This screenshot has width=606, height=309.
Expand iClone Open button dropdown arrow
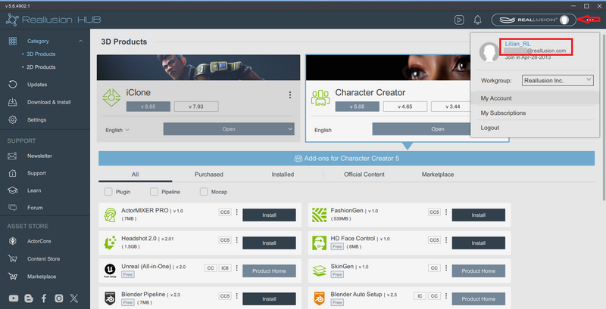point(290,129)
